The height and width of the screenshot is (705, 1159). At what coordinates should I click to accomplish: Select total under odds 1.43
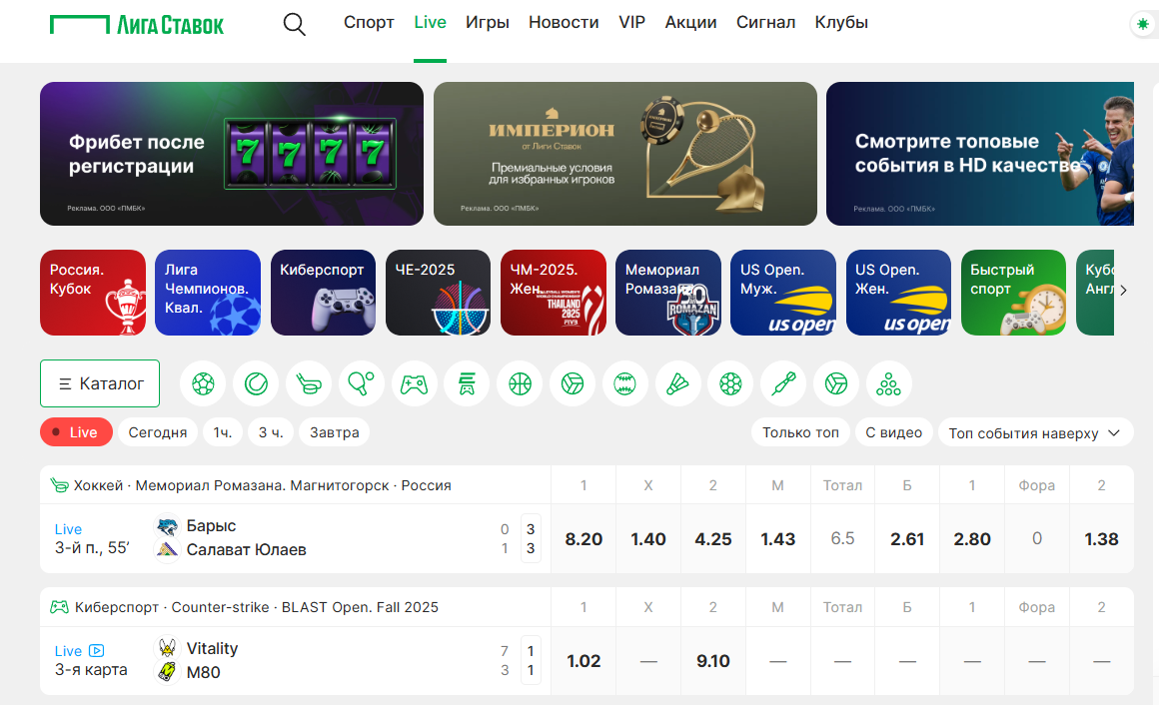tap(777, 538)
